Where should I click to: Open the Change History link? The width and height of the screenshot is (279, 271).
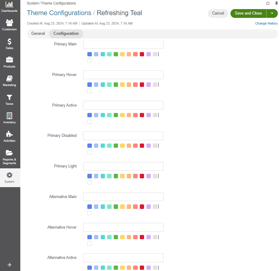tap(266, 23)
